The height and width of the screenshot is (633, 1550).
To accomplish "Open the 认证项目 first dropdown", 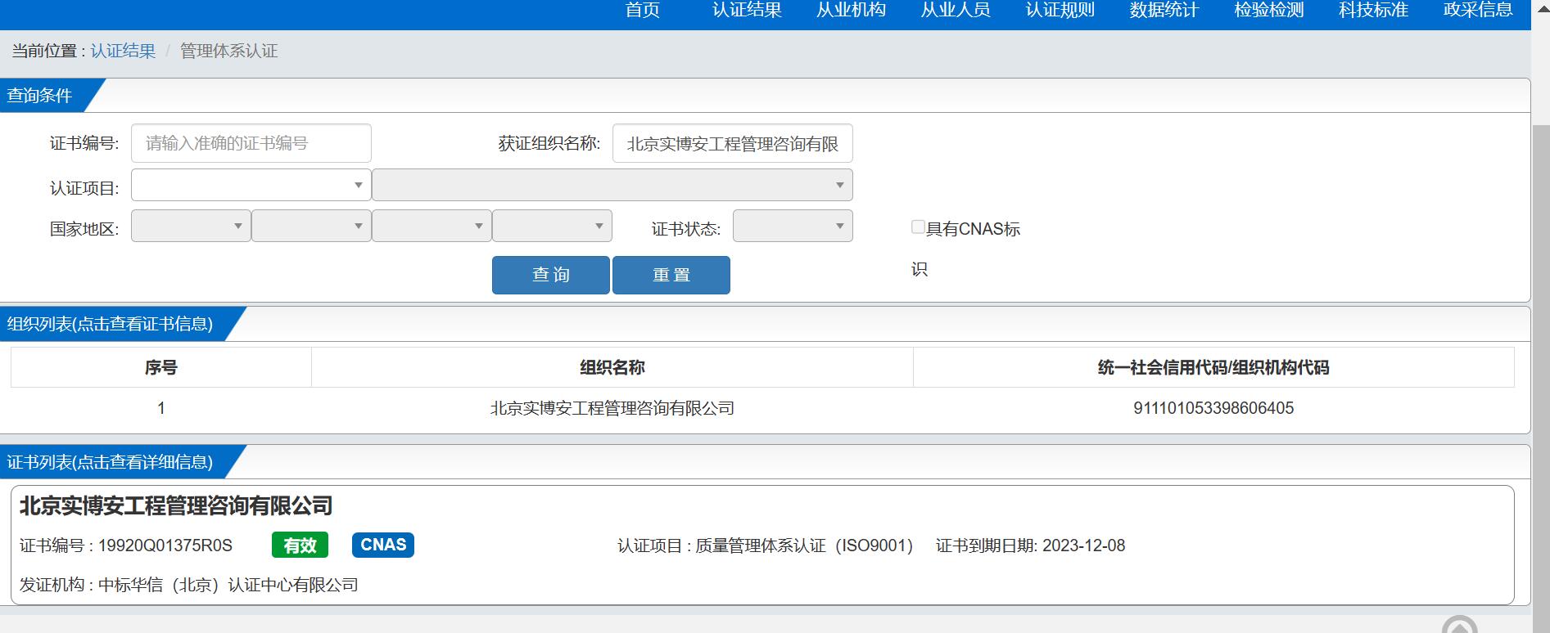I will 251,185.
